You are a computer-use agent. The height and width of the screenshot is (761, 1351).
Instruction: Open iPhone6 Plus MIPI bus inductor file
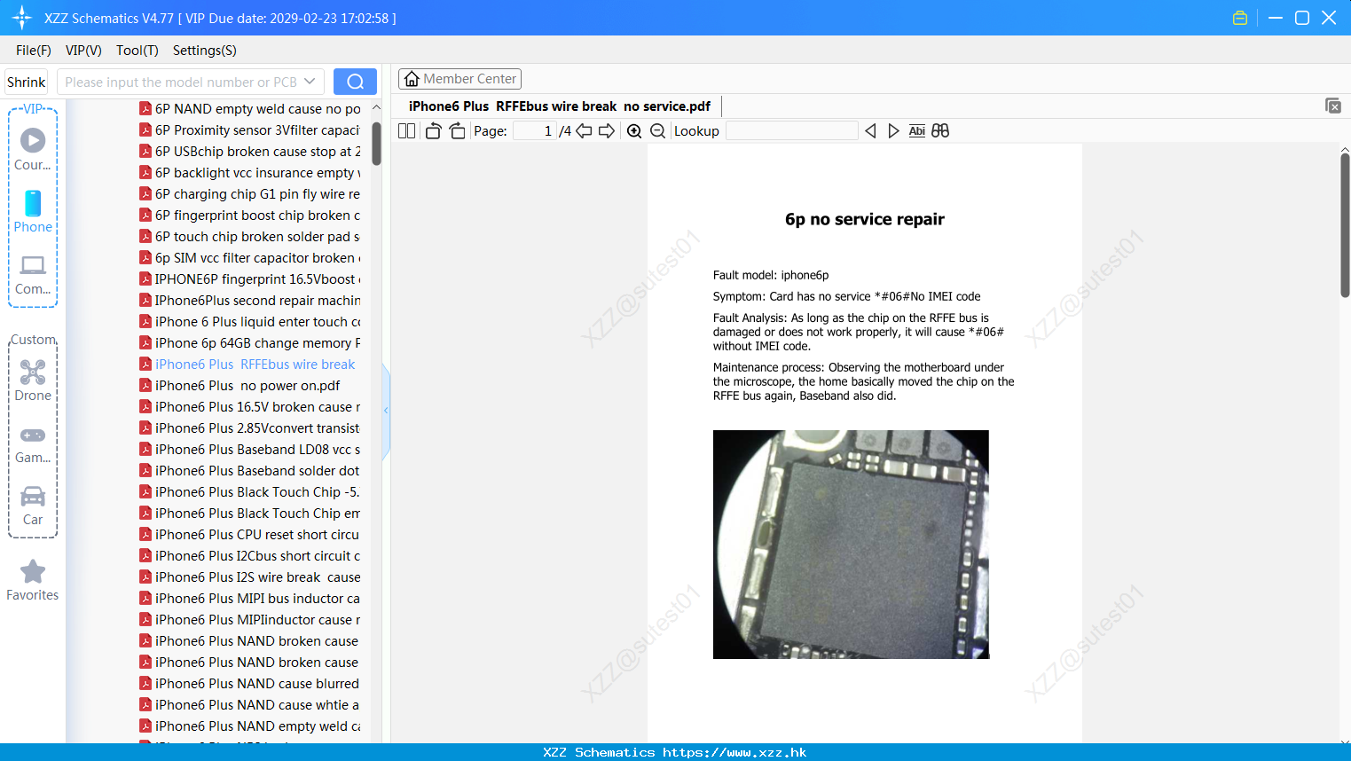point(250,598)
